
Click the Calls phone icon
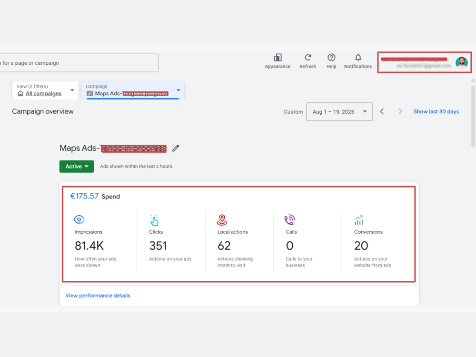[x=290, y=220]
